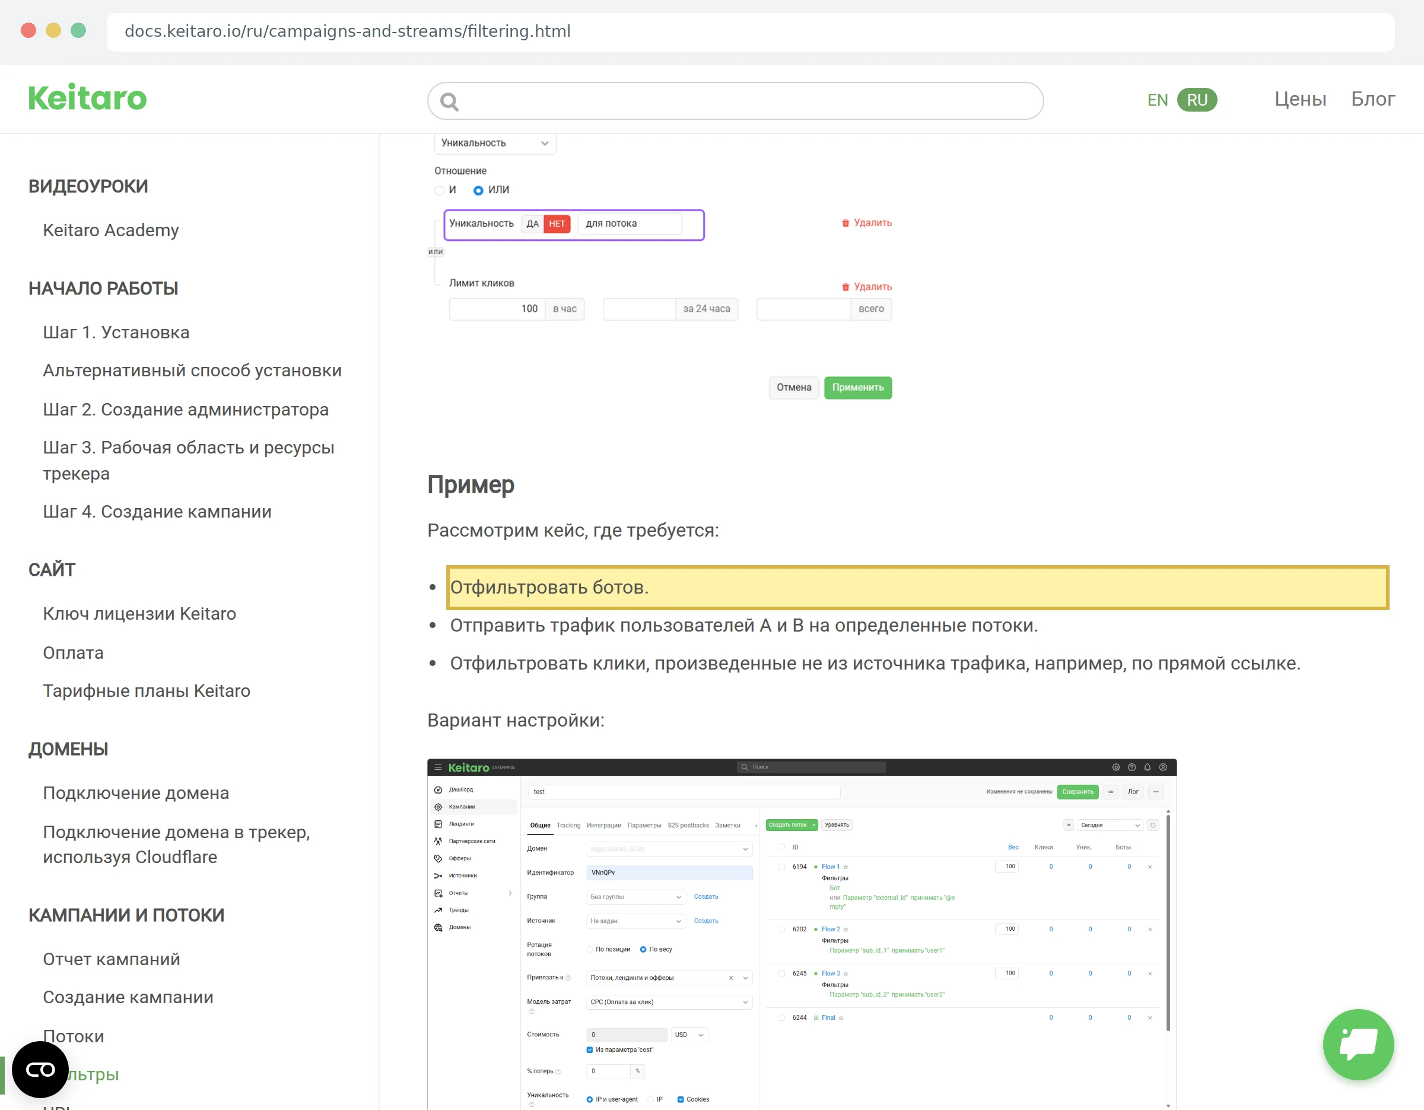Screen dimensions: 1424x1110
Task: Select the ИЛИ relation radio button
Action: pyautogui.click(x=478, y=191)
